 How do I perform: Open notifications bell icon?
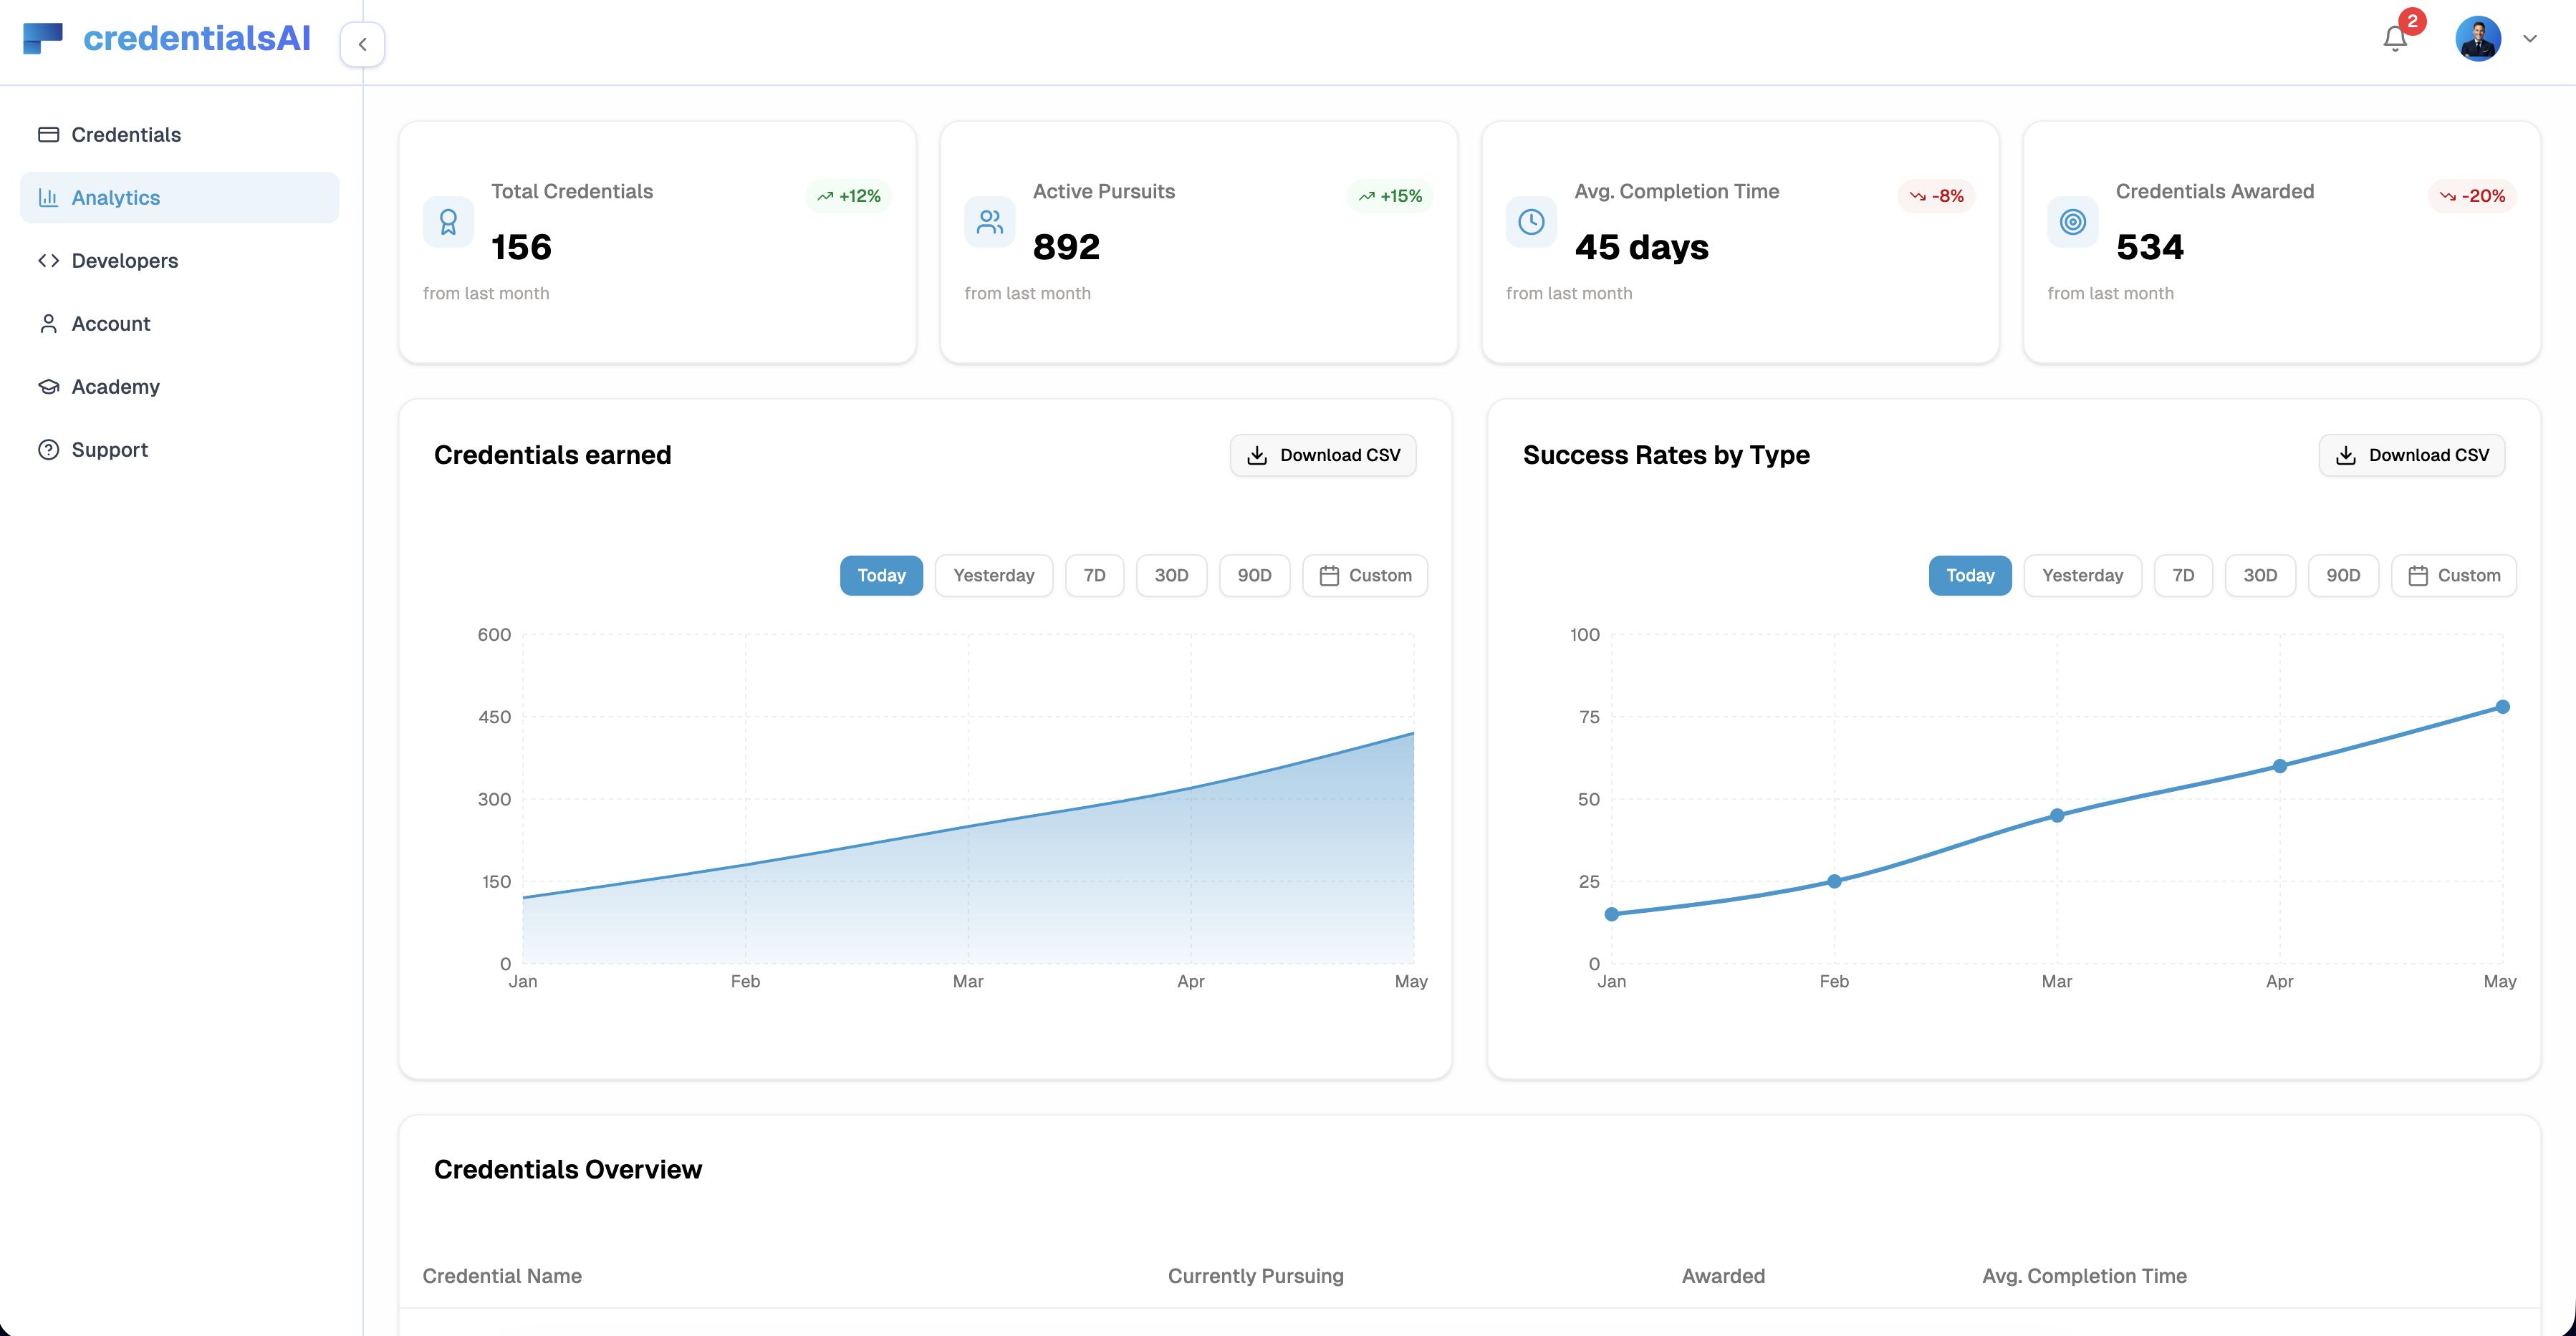tap(2394, 39)
